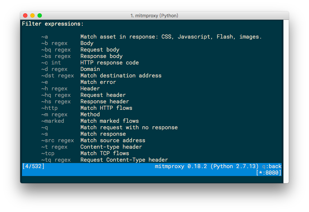
Task: Click the '~e' filter expression
Action: pos(45,82)
